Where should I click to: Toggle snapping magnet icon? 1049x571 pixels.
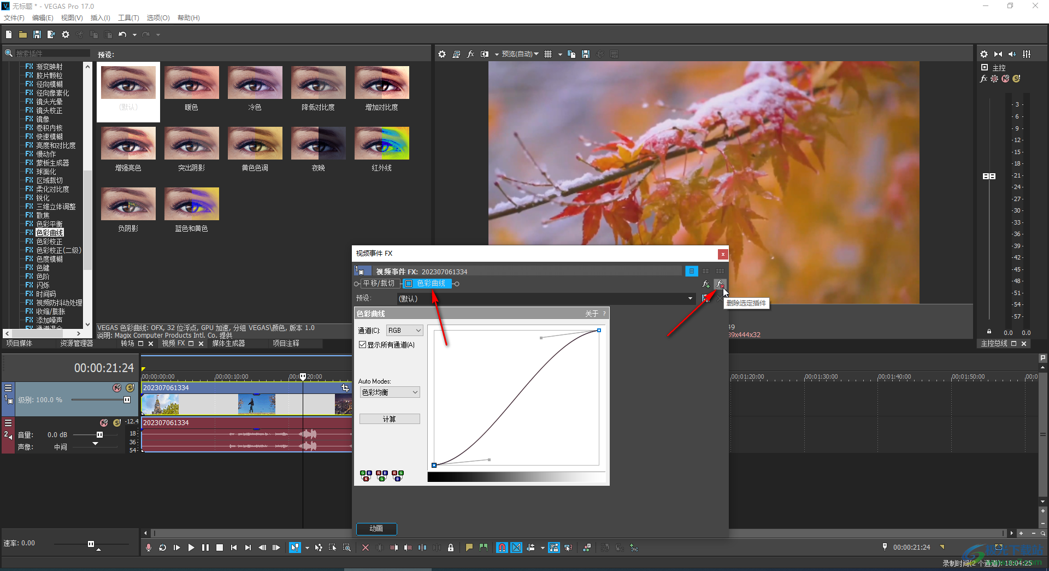coord(502,548)
